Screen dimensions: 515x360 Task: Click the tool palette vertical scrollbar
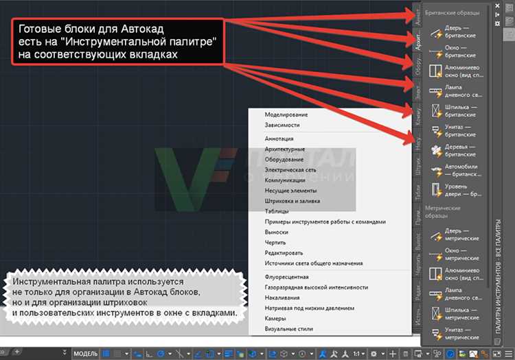(x=488, y=147)
